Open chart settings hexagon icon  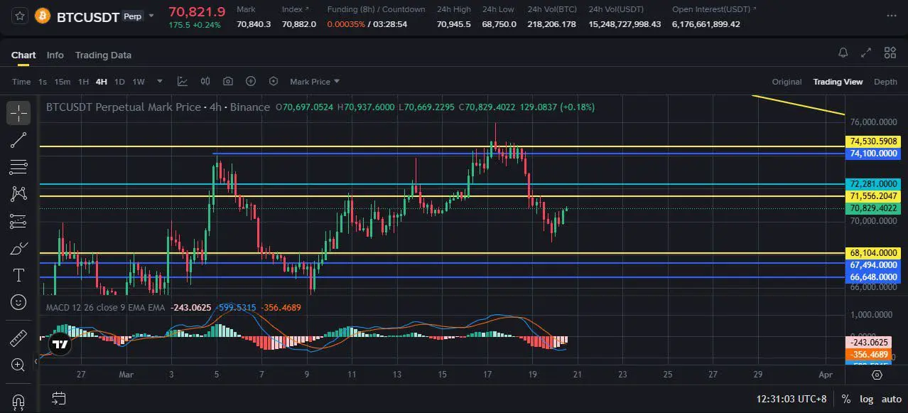coord(274,82)
